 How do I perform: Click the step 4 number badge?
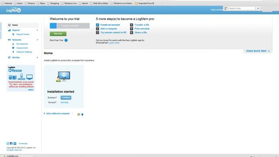coord(132,25)
